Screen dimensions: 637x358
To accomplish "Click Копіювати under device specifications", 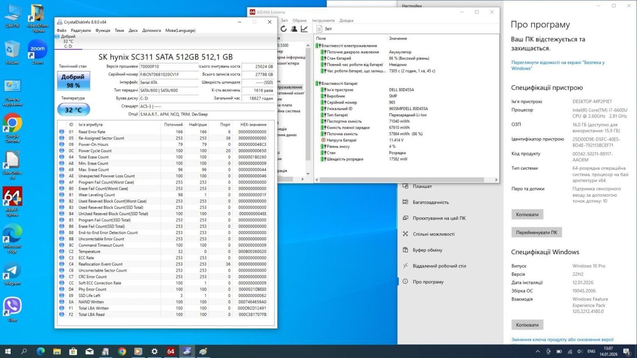I will 527,215.
